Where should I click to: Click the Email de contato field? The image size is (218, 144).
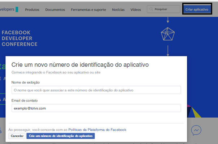[96, 108]
